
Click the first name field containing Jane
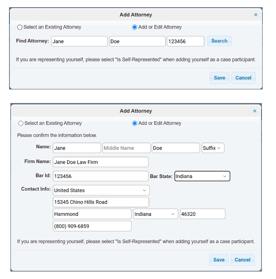pyautogui.click(x=77, y=148)
